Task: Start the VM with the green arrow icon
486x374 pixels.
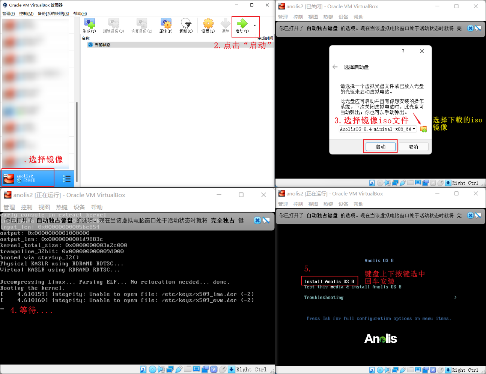Action: [243, 23]
